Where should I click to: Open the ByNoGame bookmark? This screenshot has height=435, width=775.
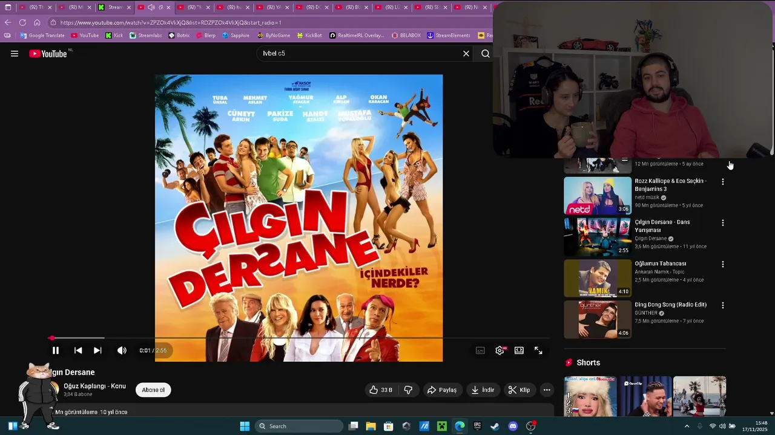[273, 36]
